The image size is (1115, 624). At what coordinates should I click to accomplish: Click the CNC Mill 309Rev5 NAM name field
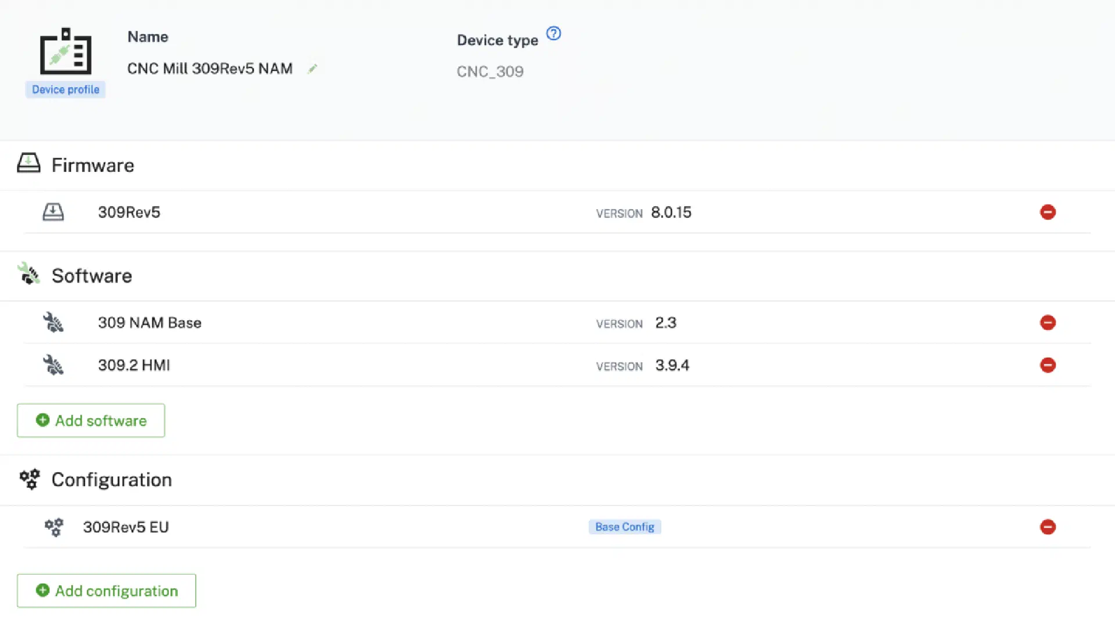(x=210, y=69)
